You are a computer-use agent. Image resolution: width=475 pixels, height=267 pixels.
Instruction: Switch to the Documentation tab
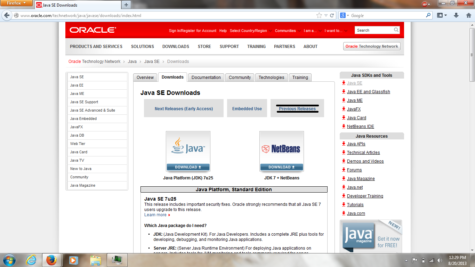coord(206,77)
